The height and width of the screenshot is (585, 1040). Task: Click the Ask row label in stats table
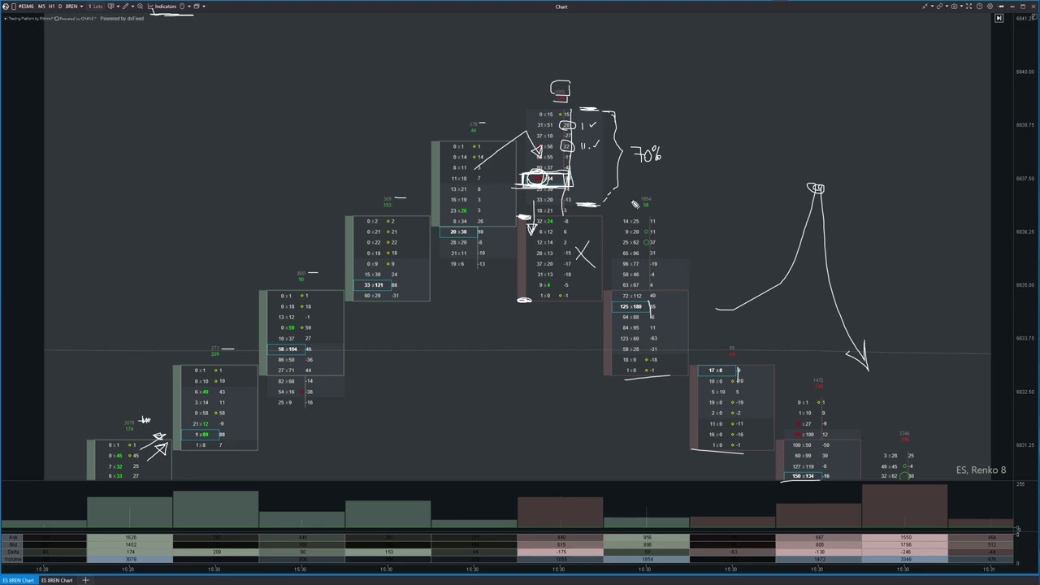tap(12, 538)
